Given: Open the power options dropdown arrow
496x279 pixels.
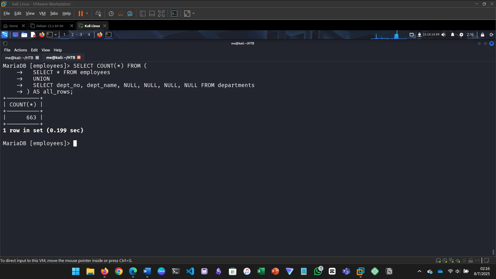Looking at the screenshot, I should [87, 13].
